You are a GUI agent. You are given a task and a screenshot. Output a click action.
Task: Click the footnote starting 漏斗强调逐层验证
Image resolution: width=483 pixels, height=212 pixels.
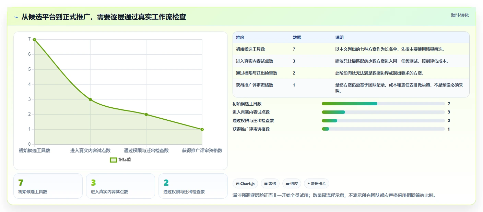334,196
